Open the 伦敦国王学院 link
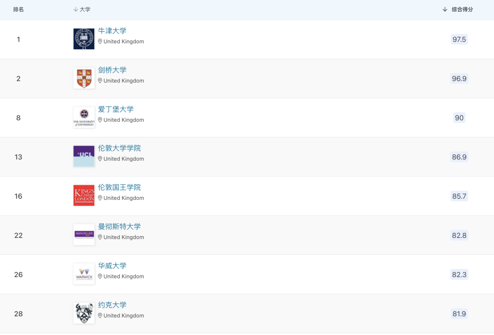This screenshot has height=335, width=494. point(119,187)
